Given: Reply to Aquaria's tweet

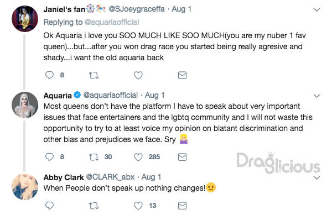Looking at the screenshot, I should 50,157.
